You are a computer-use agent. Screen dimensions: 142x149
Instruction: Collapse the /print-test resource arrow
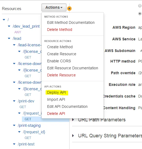tap(14, 144)
